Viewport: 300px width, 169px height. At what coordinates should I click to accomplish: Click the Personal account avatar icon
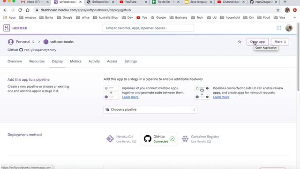11,42
